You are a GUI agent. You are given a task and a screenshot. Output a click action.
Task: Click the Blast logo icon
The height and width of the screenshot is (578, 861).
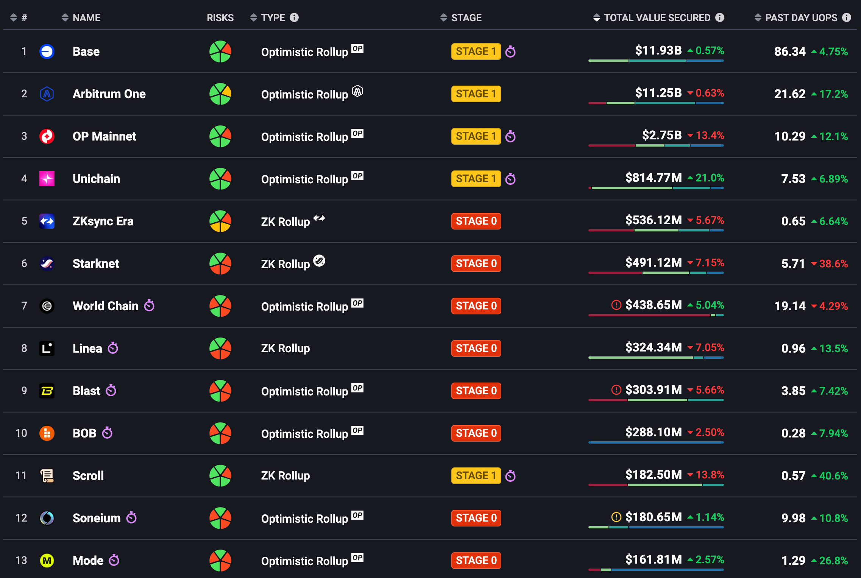[x=47, y=391]
